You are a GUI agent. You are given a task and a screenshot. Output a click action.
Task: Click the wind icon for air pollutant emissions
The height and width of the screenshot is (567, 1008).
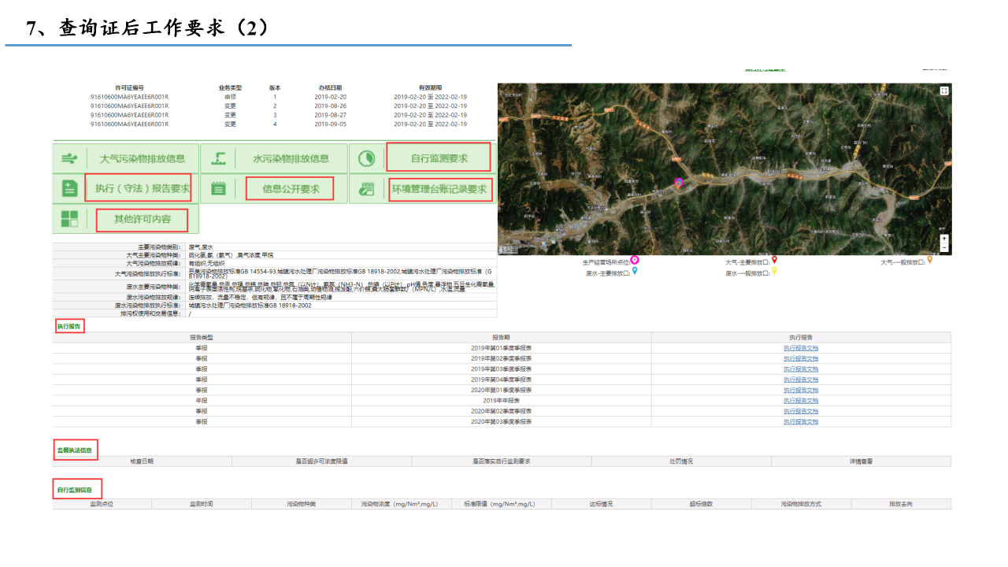69,158
